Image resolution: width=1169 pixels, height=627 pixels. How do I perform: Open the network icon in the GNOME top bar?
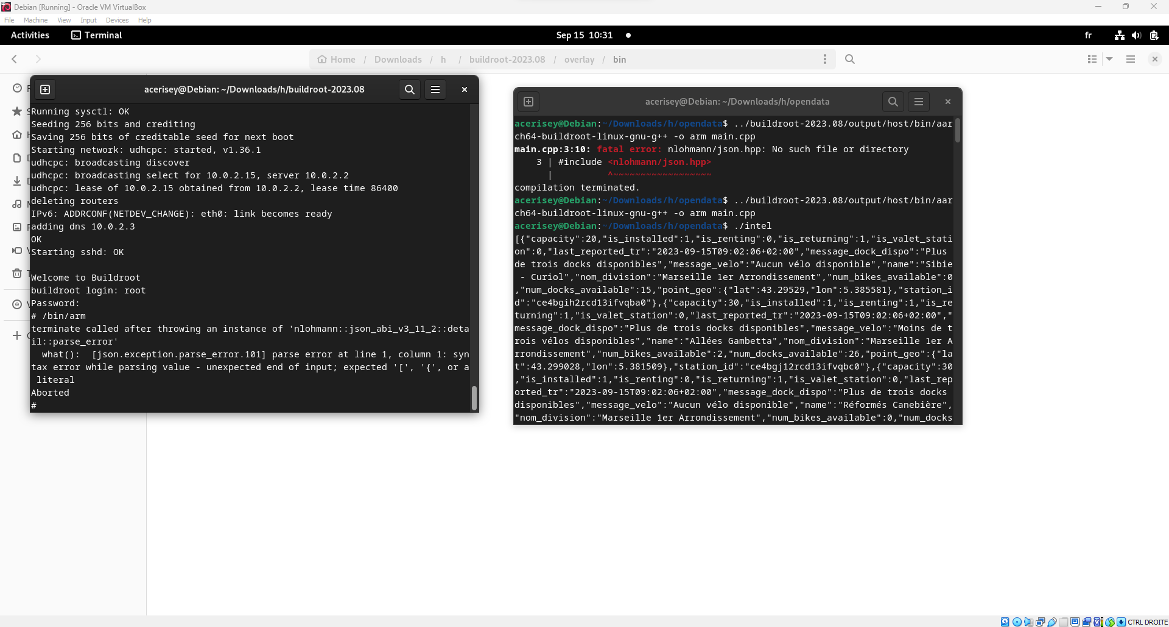[1120, 35]
